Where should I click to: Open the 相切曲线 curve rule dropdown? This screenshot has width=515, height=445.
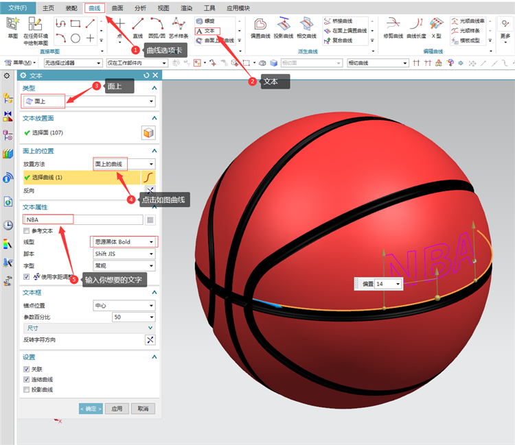pyautogui.click(x=378, y=63)
